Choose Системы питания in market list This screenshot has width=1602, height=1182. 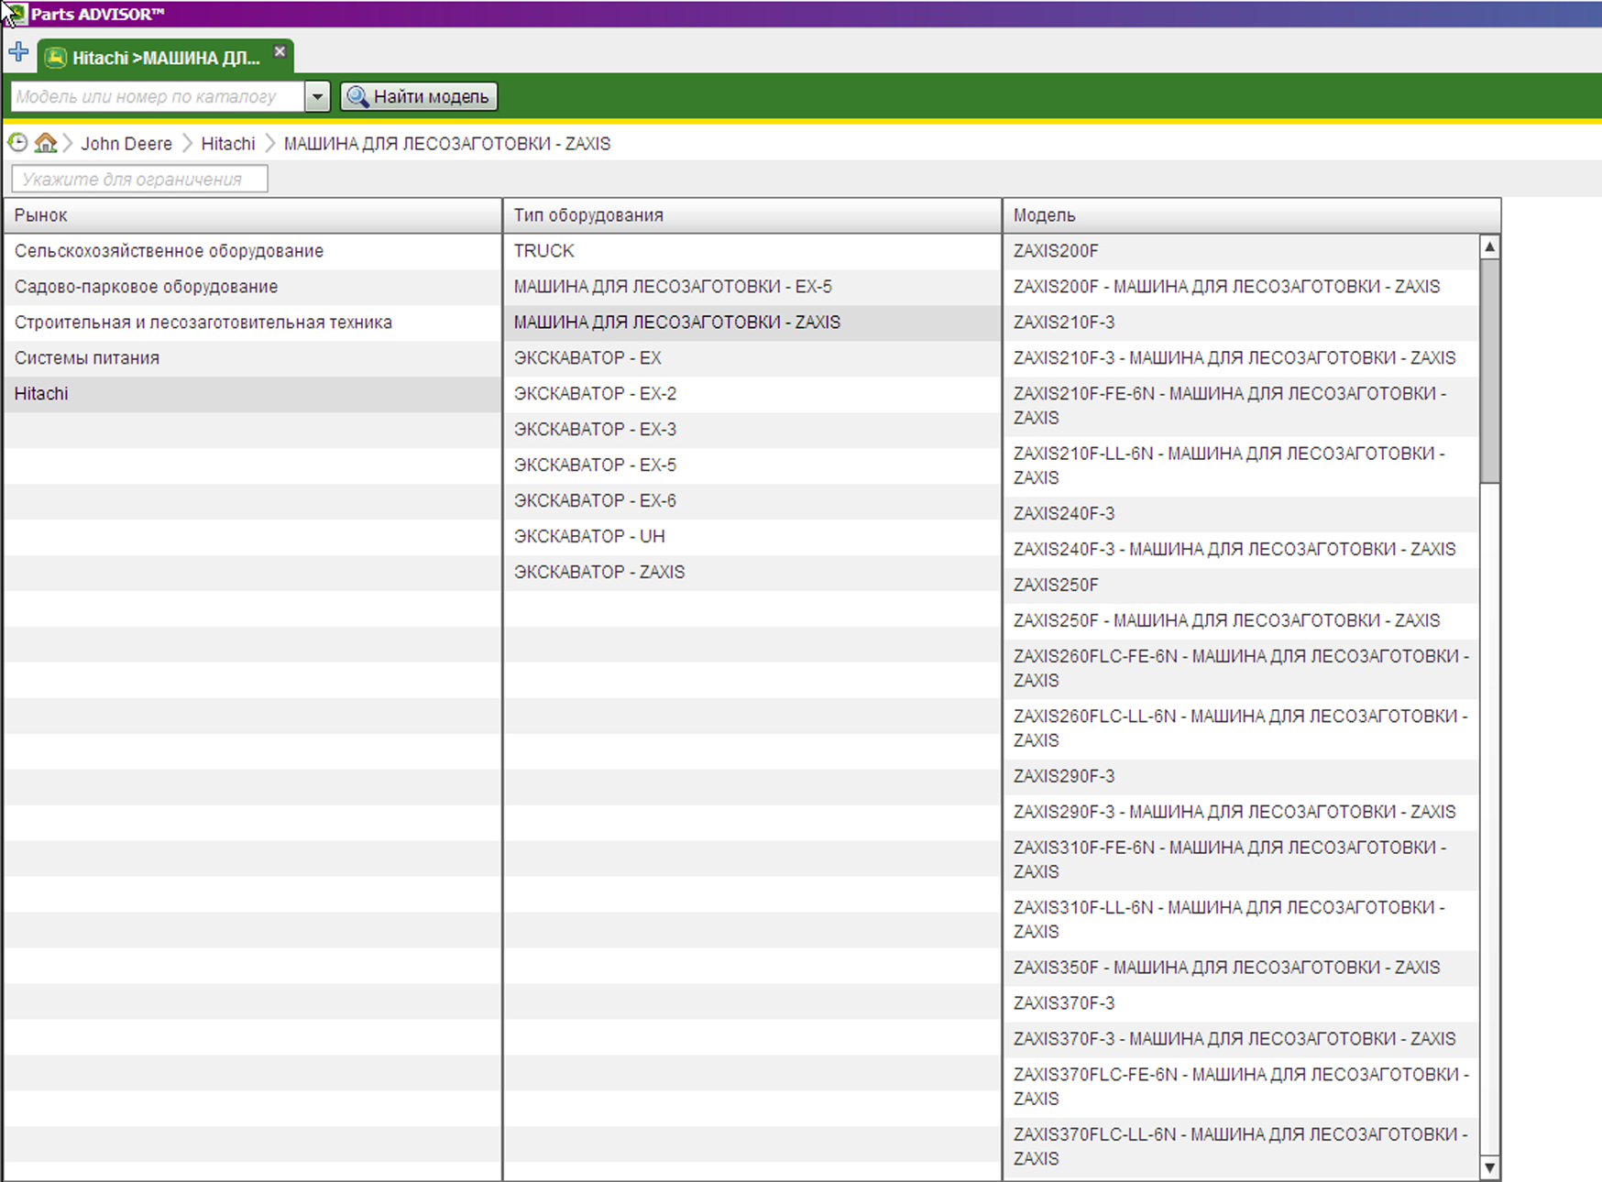[87, 358]
